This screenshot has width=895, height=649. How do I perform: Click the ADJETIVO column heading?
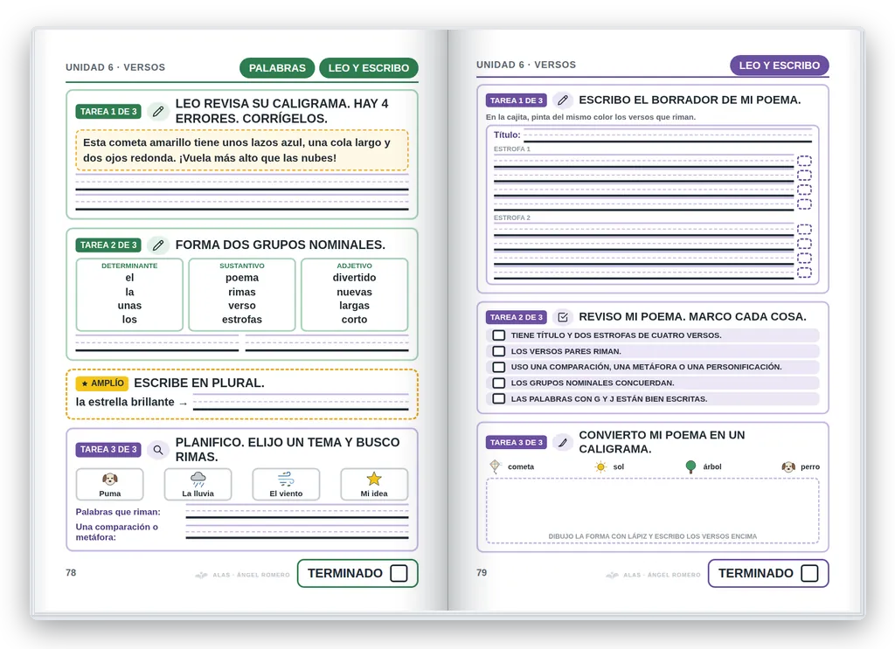coord(355,266)
